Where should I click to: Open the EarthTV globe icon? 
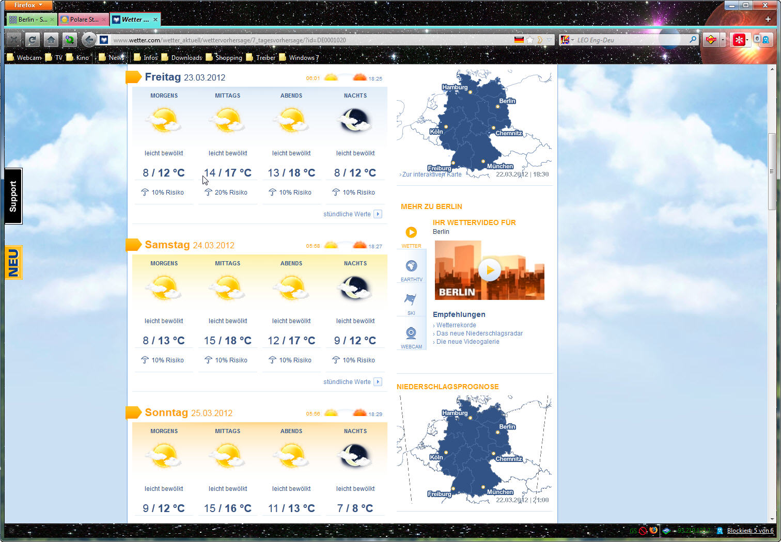(411, 266)
